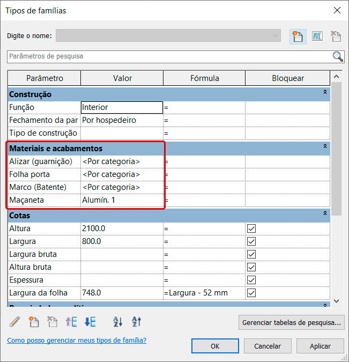Uncheck the Largura lock checkbox
Image resolution: width=349 pixels, height=362 pixels.
coord(251,241)
